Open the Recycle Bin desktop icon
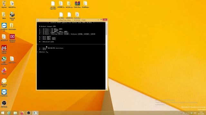The width and height of the screenshot is (206, 115). click(x=4, y=4)
